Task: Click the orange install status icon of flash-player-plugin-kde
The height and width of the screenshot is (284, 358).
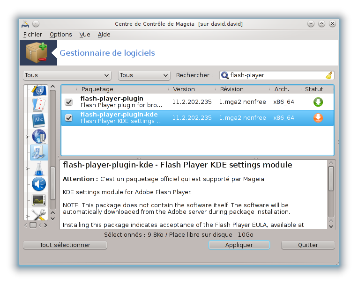Action: point(318,118)
